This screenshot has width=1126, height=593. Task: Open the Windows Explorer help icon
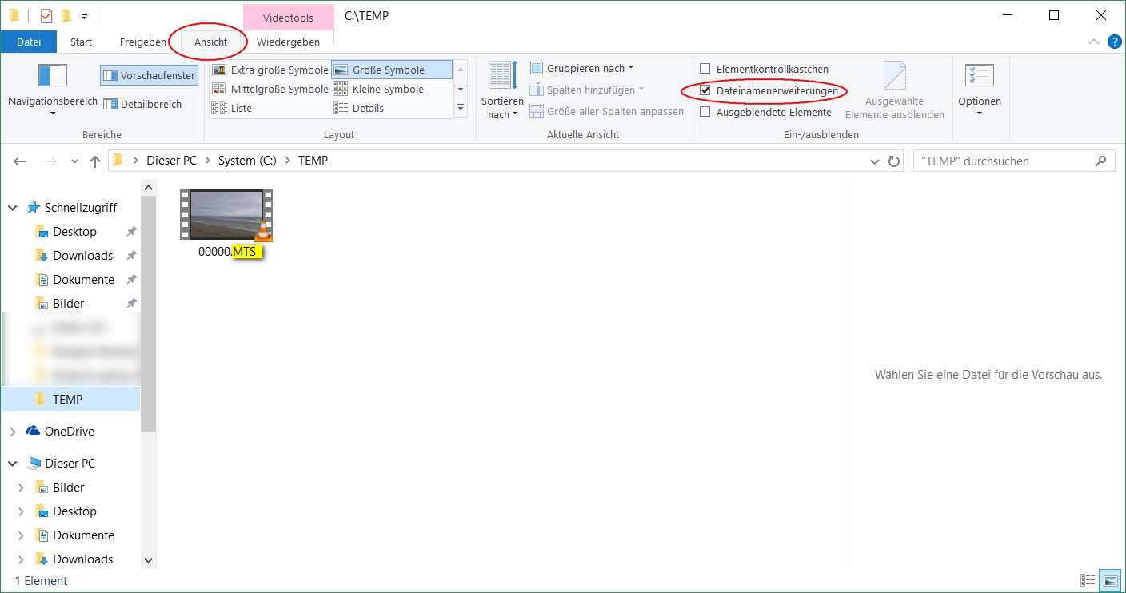tap(1114, 42)
